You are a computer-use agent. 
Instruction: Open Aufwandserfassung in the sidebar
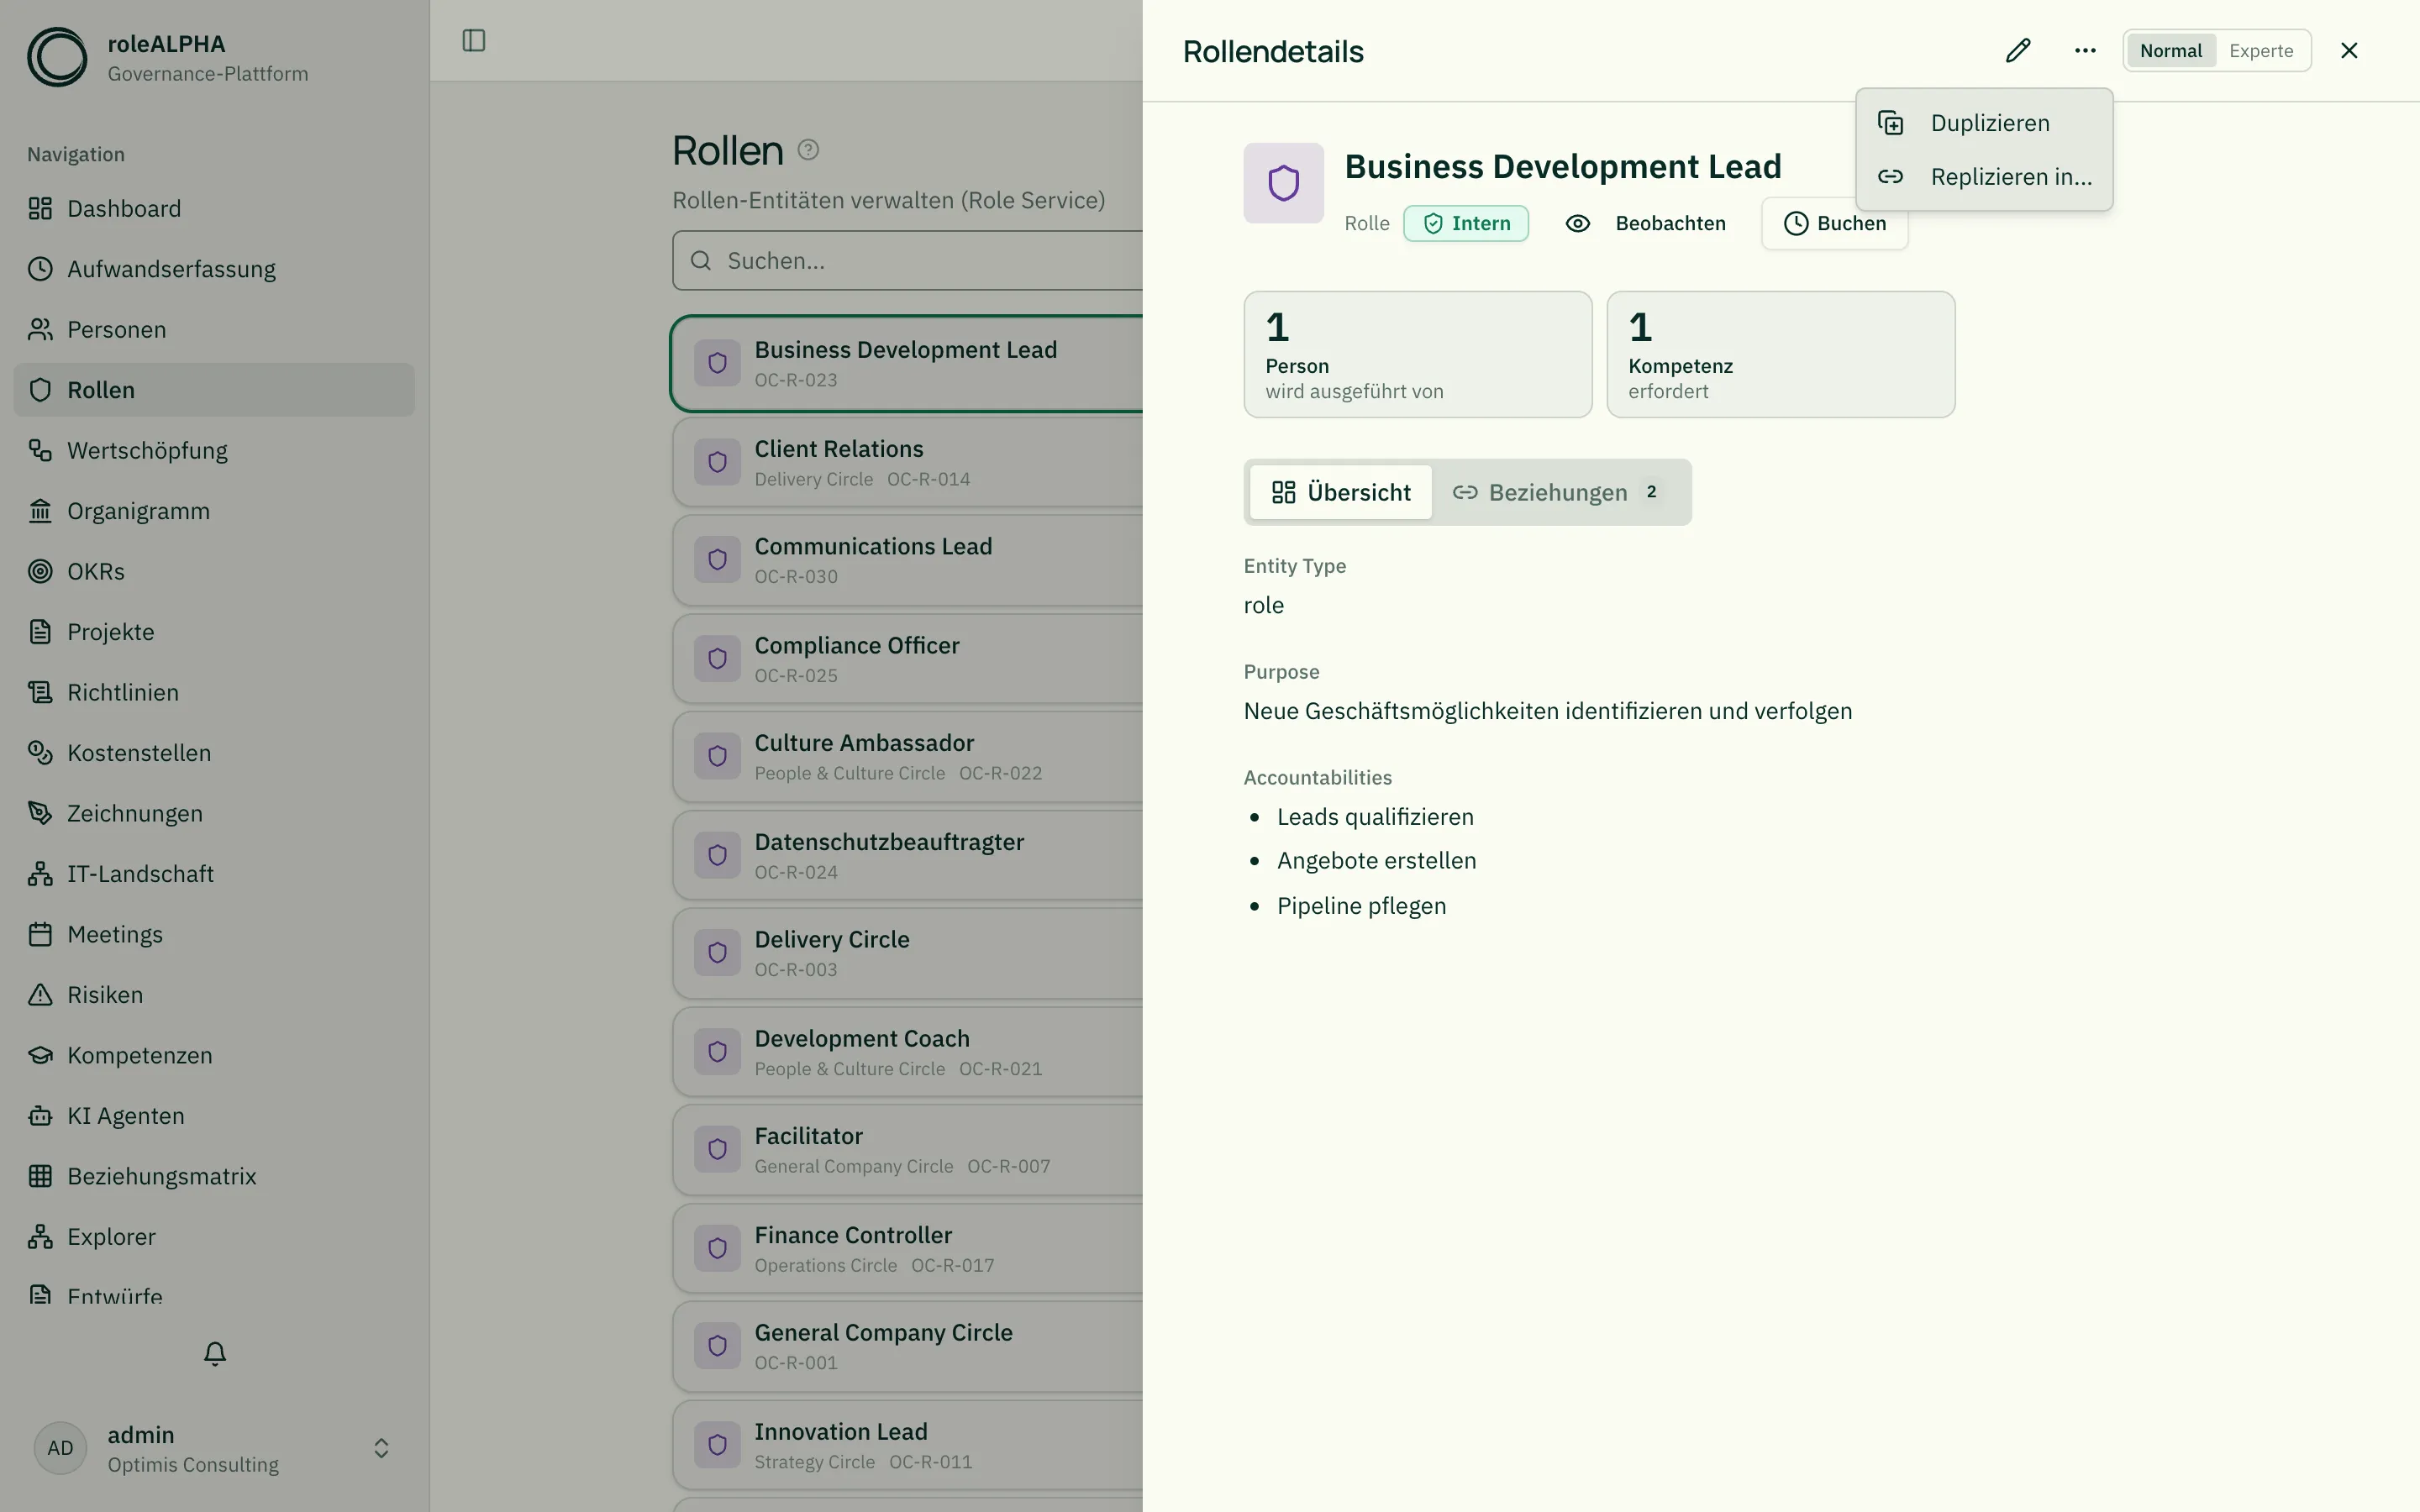point(214,269)
